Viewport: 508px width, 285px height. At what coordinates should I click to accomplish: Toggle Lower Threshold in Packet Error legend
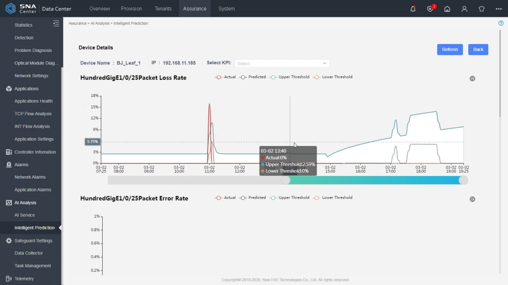point(333,197)
